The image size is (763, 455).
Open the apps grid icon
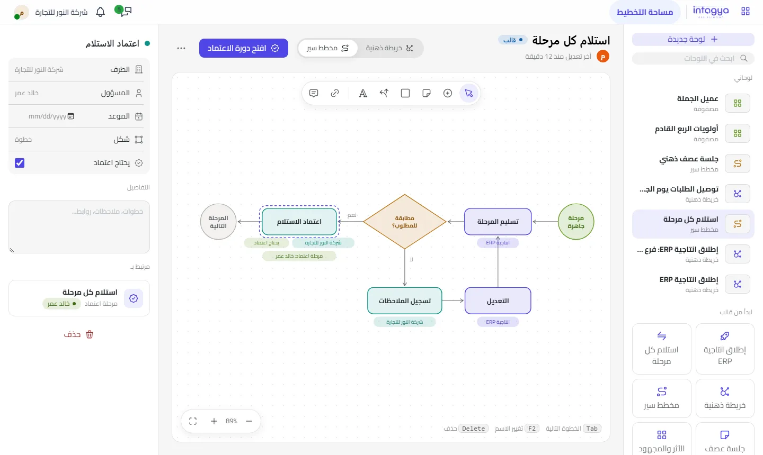(746, 11)
